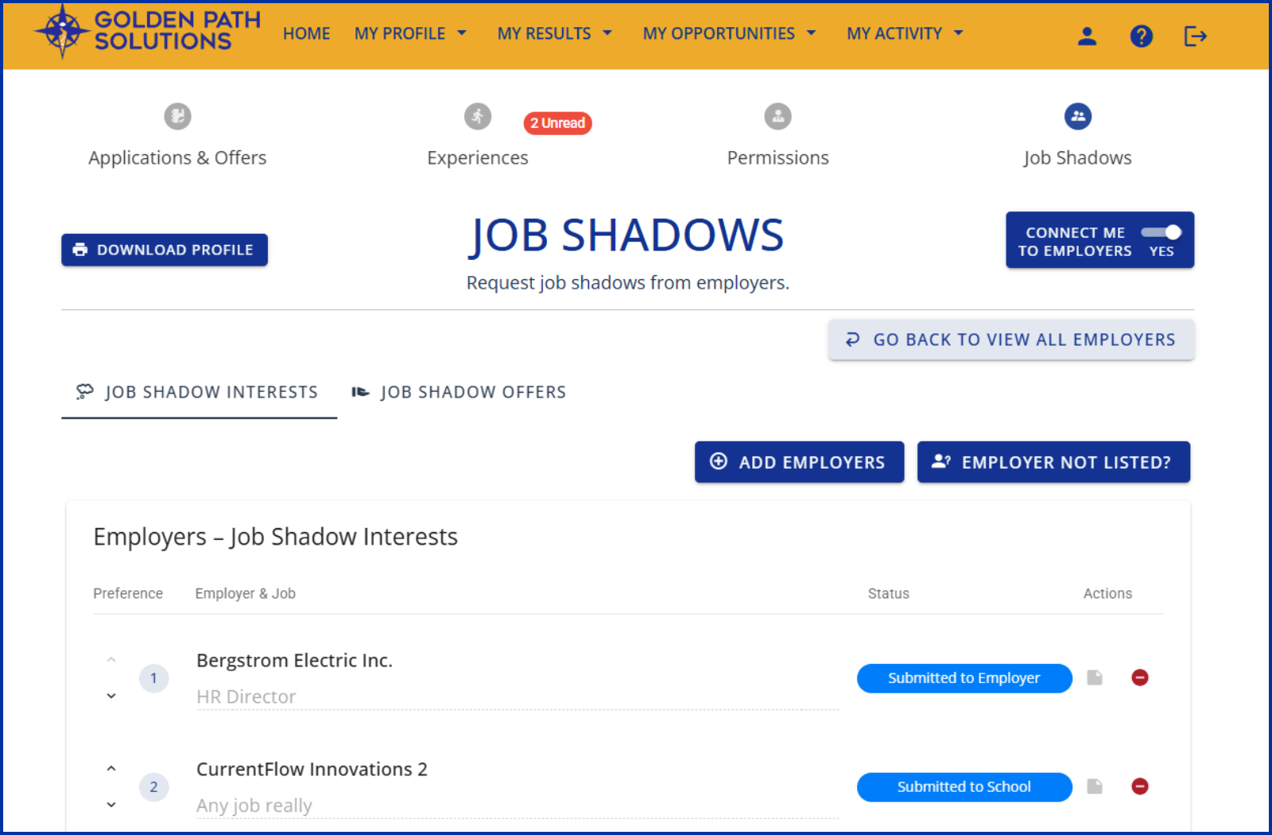Move Bergstrom Electric down in preference
This screenshot has height=835, width=1272.
point(111,696)
